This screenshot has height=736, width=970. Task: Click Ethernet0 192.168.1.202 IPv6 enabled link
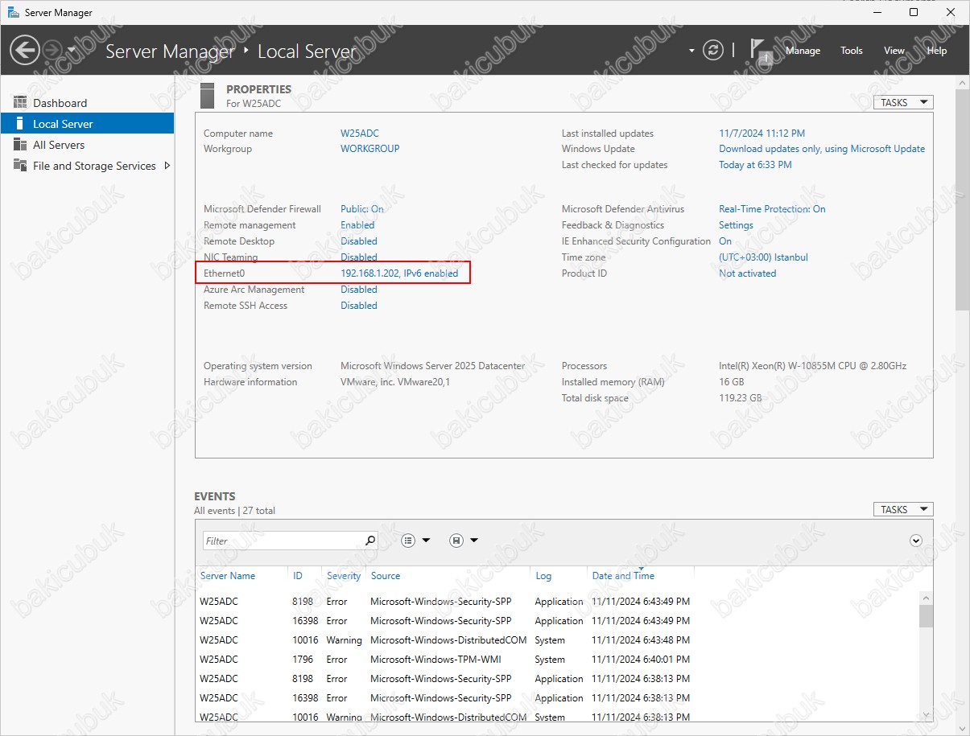click(399, 273)
